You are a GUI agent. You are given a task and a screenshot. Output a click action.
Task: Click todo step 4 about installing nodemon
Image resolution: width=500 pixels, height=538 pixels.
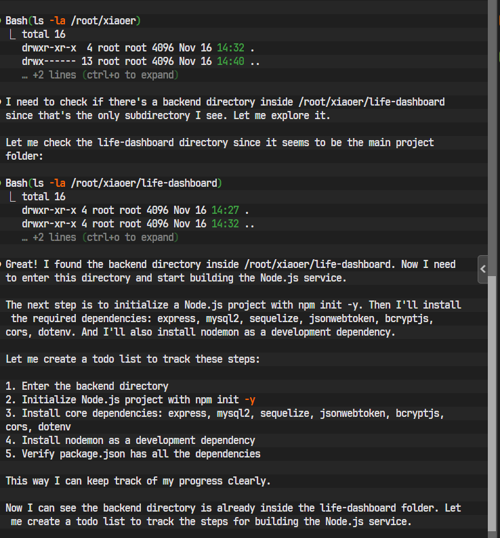[130, 441]
